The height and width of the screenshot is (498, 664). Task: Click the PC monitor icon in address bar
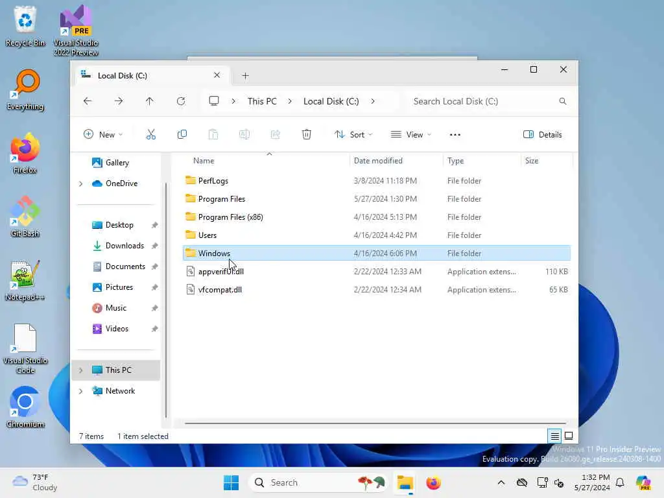214,101
